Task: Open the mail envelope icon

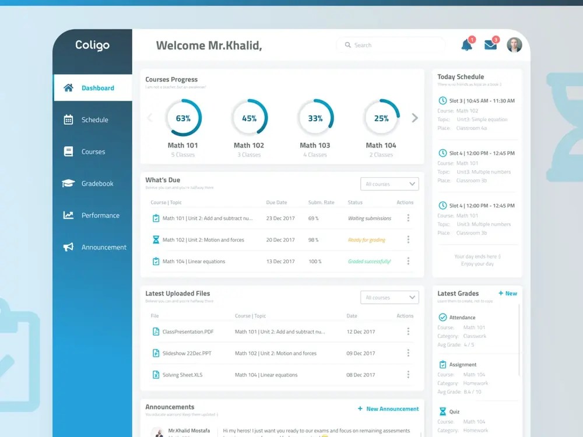Action: click(x=490, y=45)
